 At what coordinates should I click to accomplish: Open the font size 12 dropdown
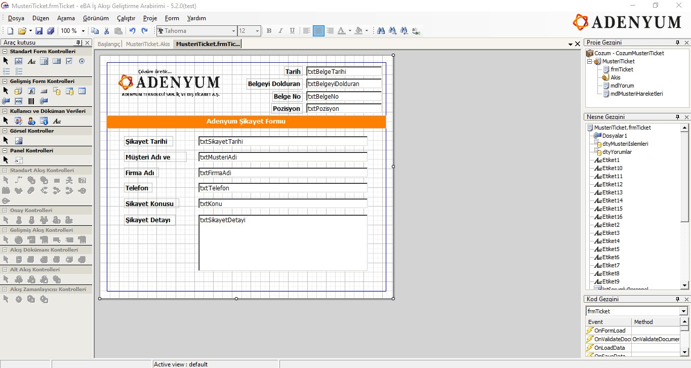[257, 31]
